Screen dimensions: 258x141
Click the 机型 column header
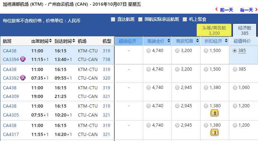coord(107,41)
